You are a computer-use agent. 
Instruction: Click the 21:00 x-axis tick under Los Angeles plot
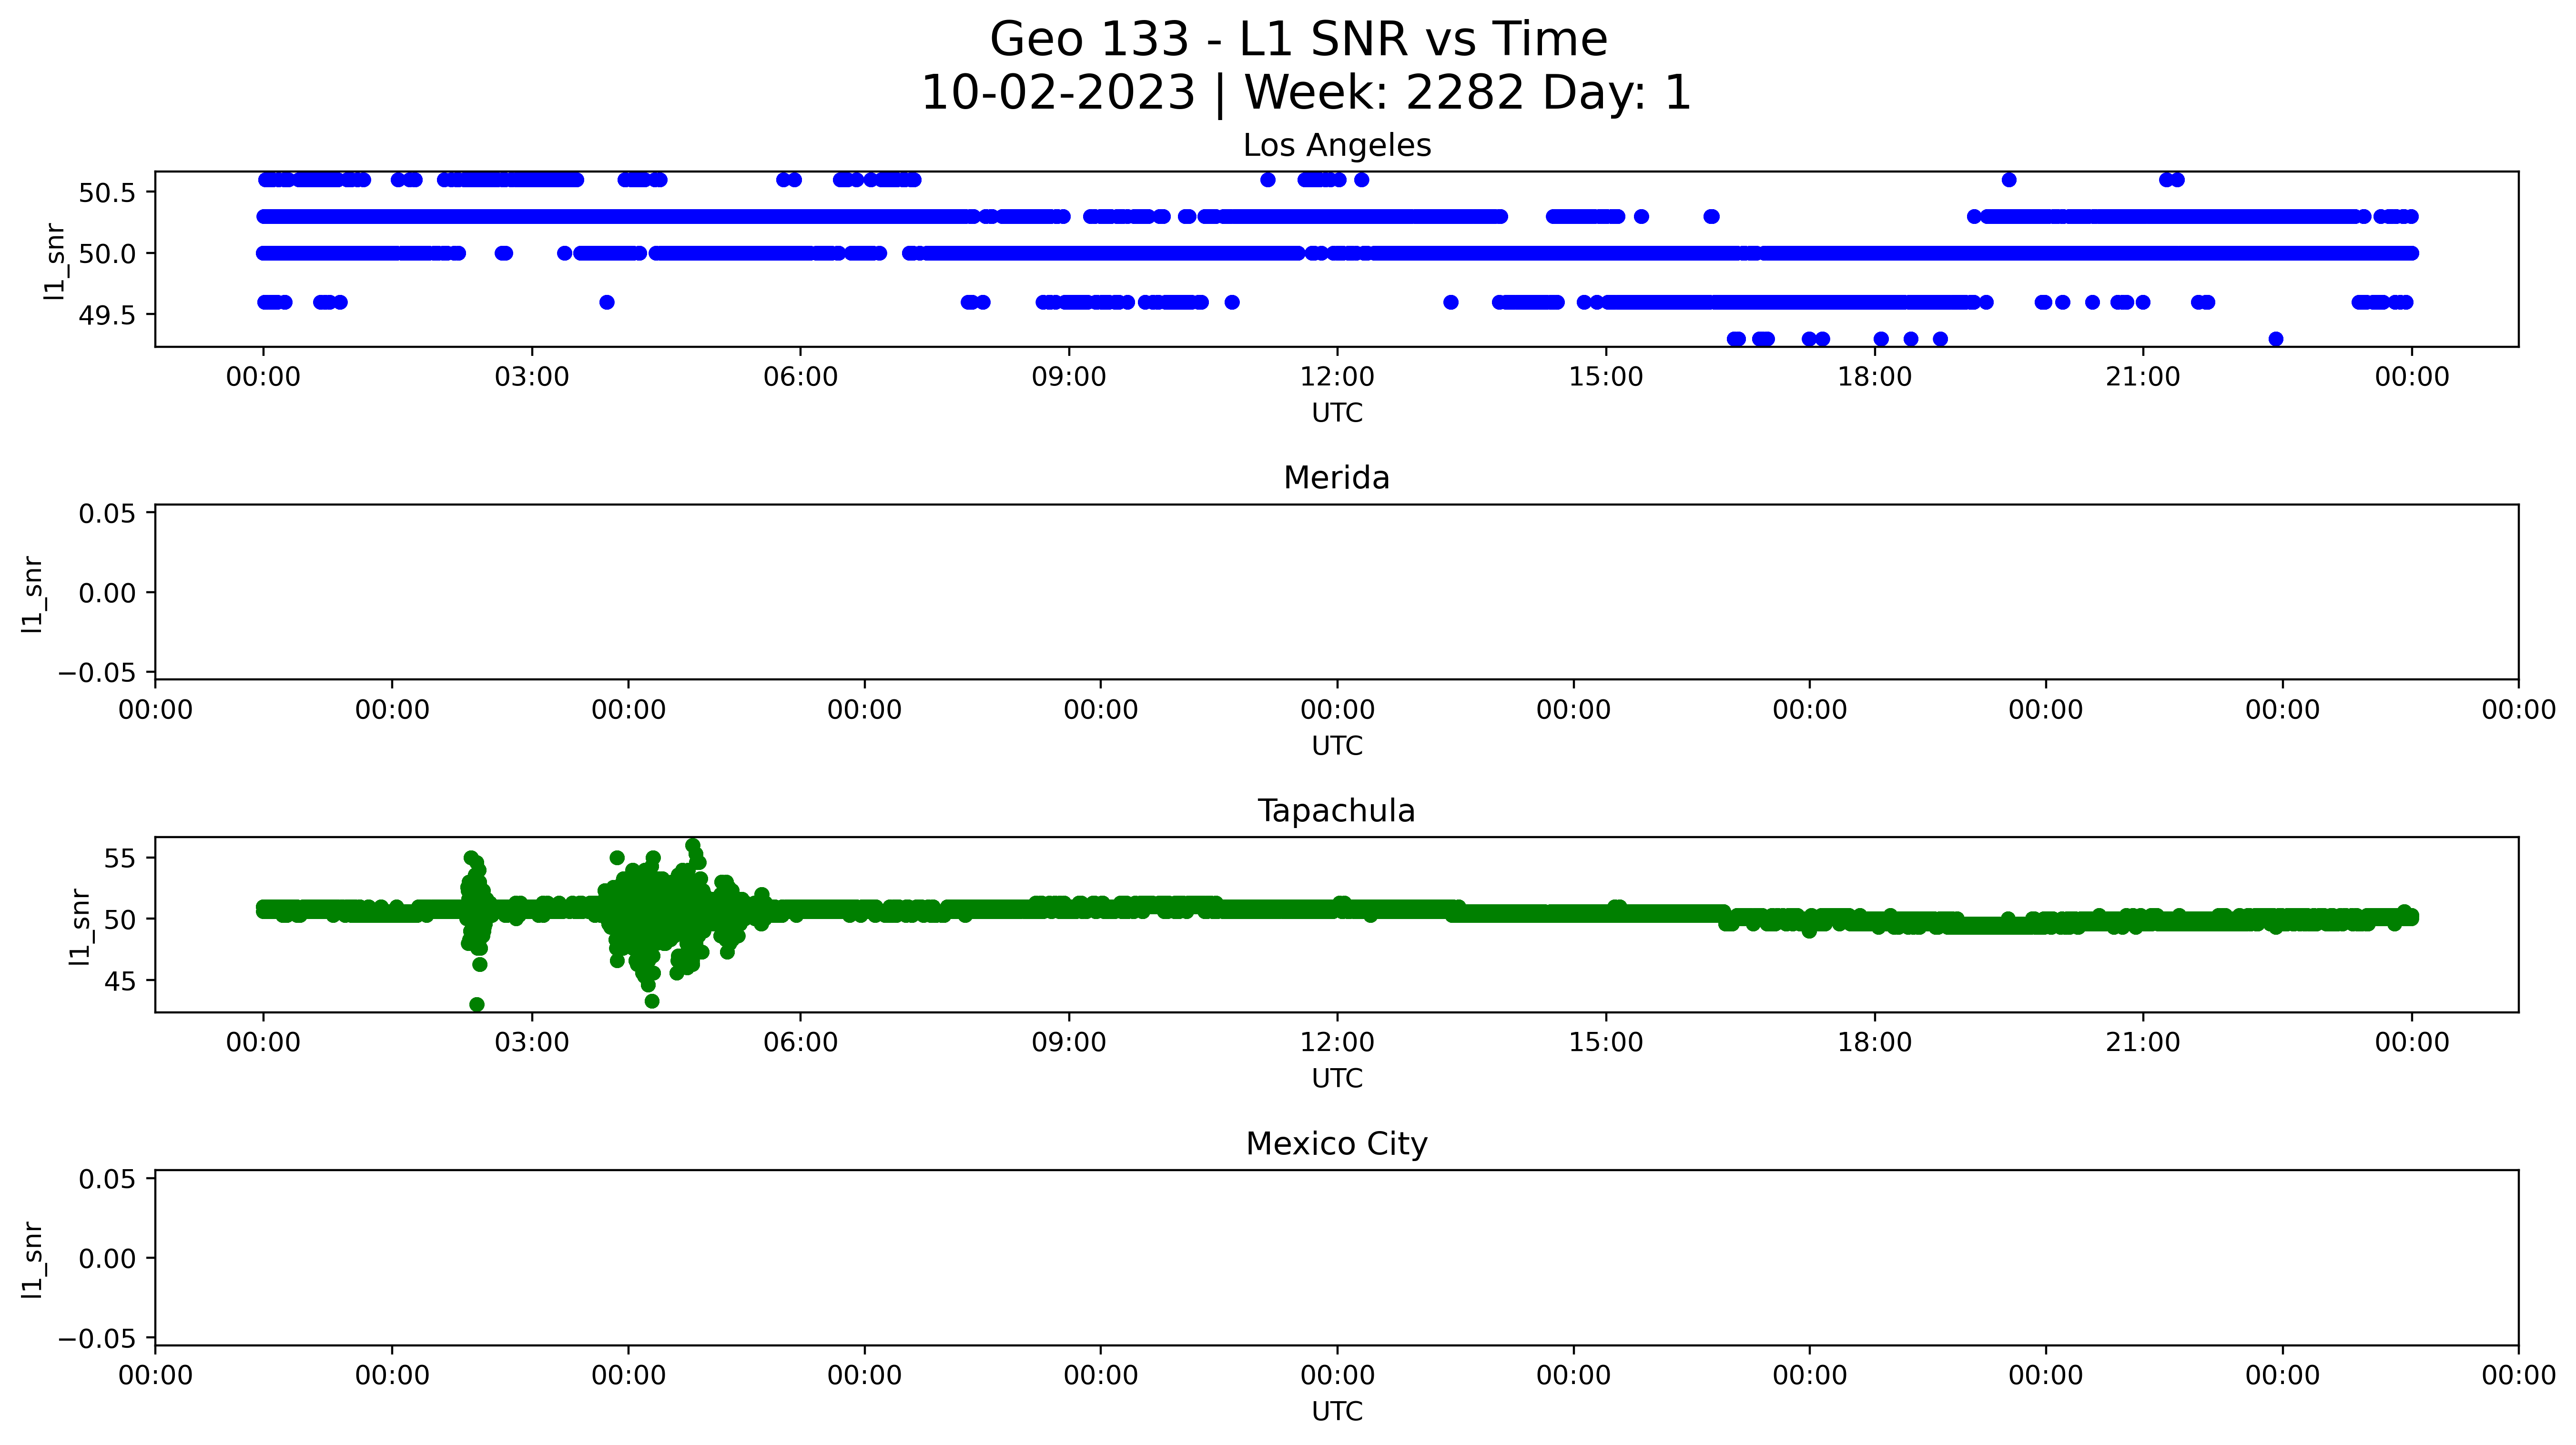click(x=2143, y=377)
